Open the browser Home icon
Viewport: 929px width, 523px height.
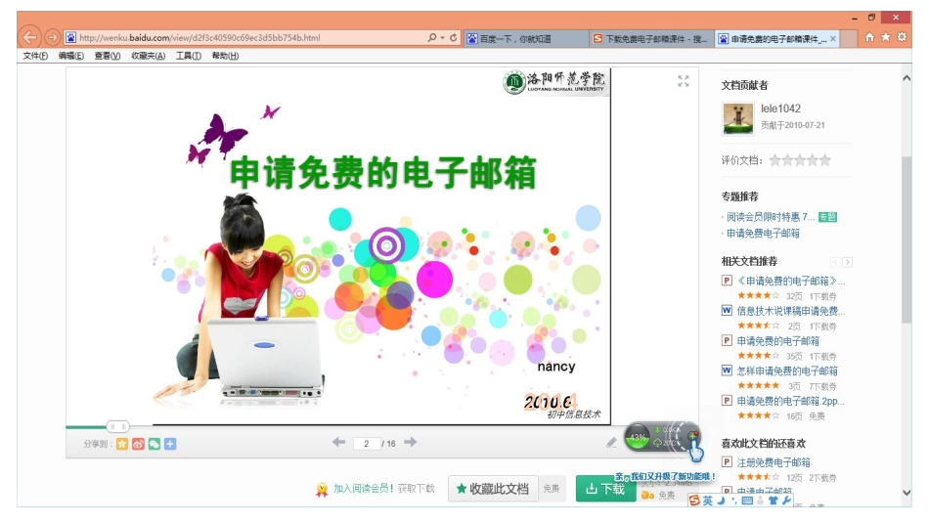pos(869,37)
